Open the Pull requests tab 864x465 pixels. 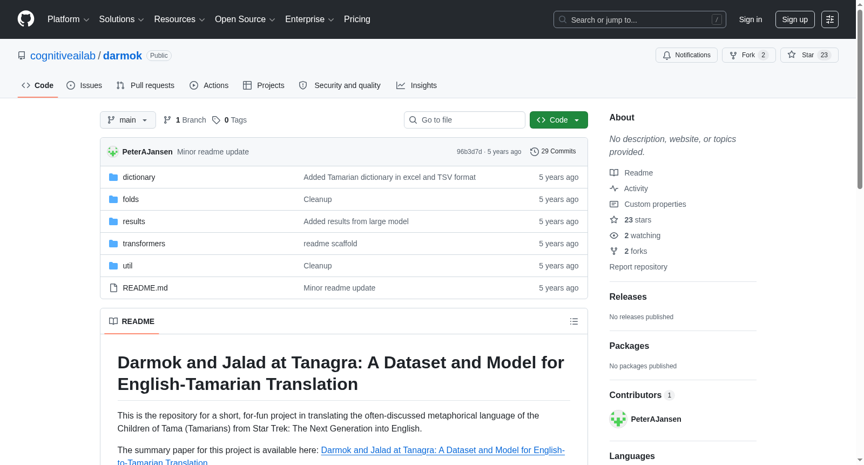(145, 85)
